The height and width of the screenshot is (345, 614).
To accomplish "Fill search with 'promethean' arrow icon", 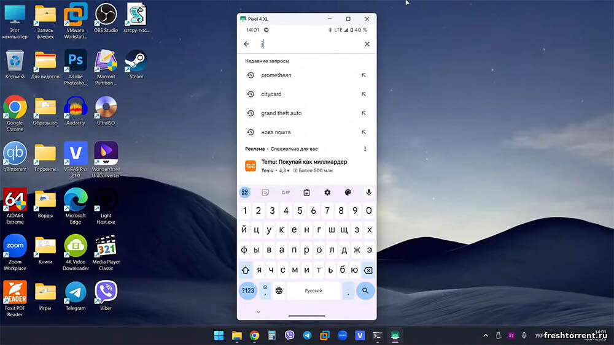I will [x=363, y=75].
